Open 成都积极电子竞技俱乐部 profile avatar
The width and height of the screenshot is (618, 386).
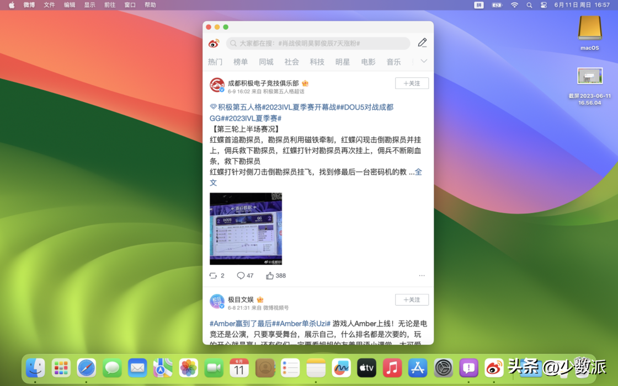(x=217, y=85)
